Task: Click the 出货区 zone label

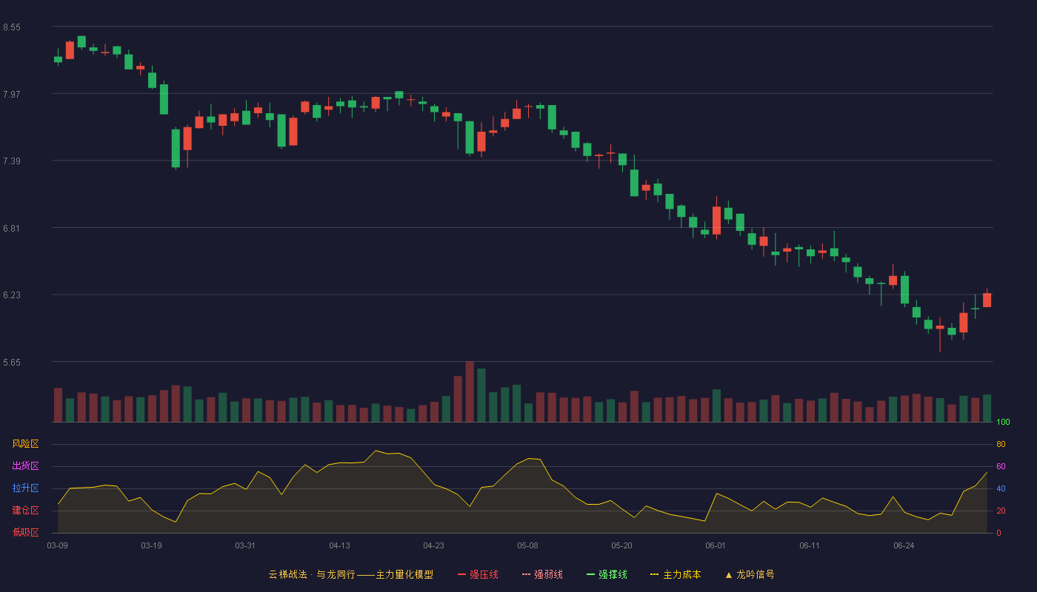Action: click(x=25, y=466)
